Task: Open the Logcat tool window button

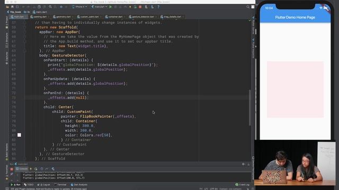Action: click(x=43, y=185)
